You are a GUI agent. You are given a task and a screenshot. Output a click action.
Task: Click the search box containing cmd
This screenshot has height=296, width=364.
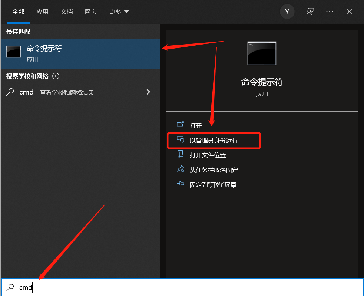click(185, 287)
